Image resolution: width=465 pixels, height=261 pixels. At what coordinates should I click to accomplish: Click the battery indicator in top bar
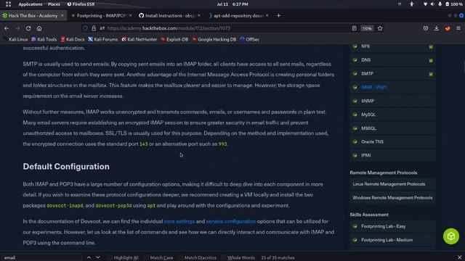click(453, 4)
